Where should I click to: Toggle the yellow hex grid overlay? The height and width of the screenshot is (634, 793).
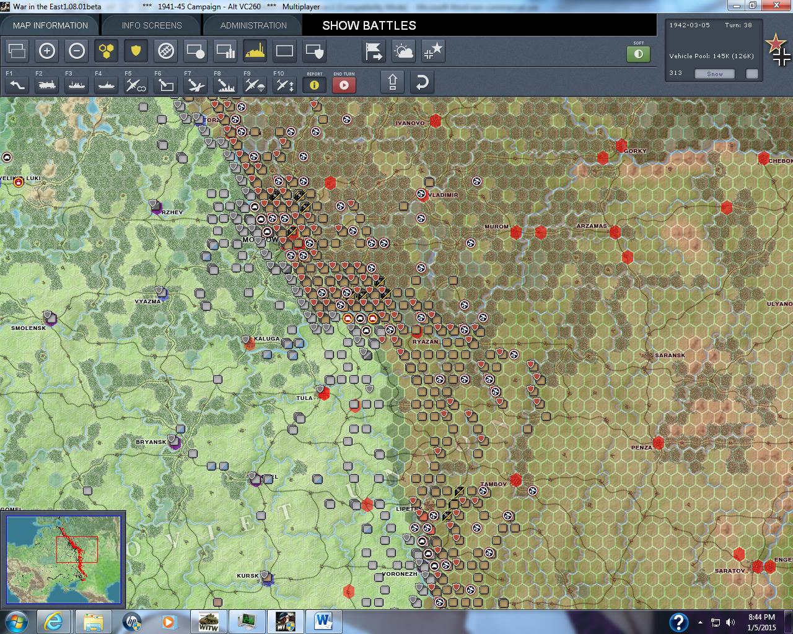click(106, 51)
